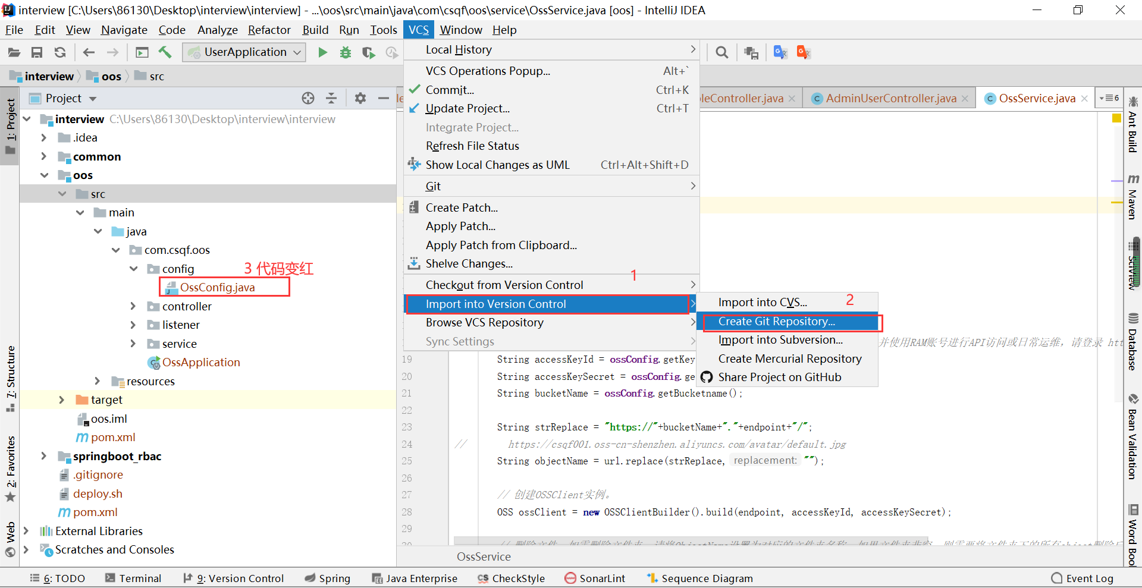Open the Database side panel

point(1133,342)
